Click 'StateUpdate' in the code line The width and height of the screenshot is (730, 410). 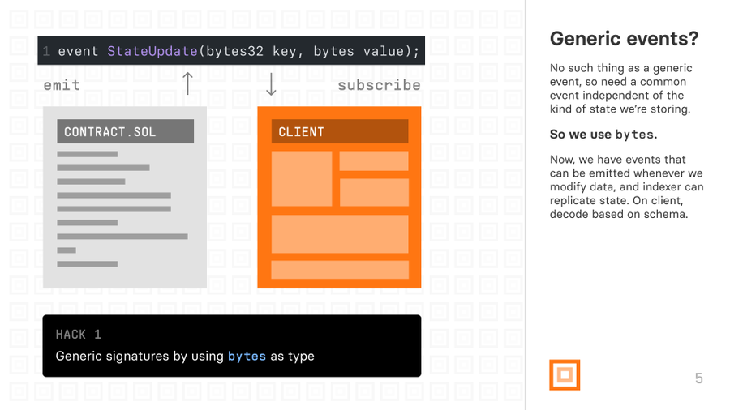152,51
